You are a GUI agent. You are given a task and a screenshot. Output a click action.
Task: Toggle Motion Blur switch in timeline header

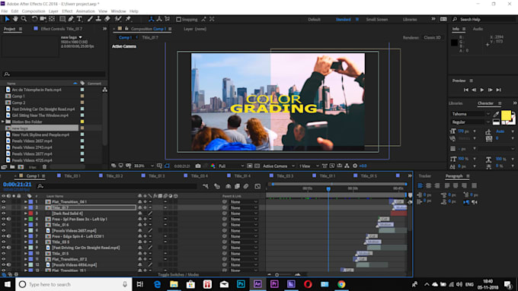point(246,186)
